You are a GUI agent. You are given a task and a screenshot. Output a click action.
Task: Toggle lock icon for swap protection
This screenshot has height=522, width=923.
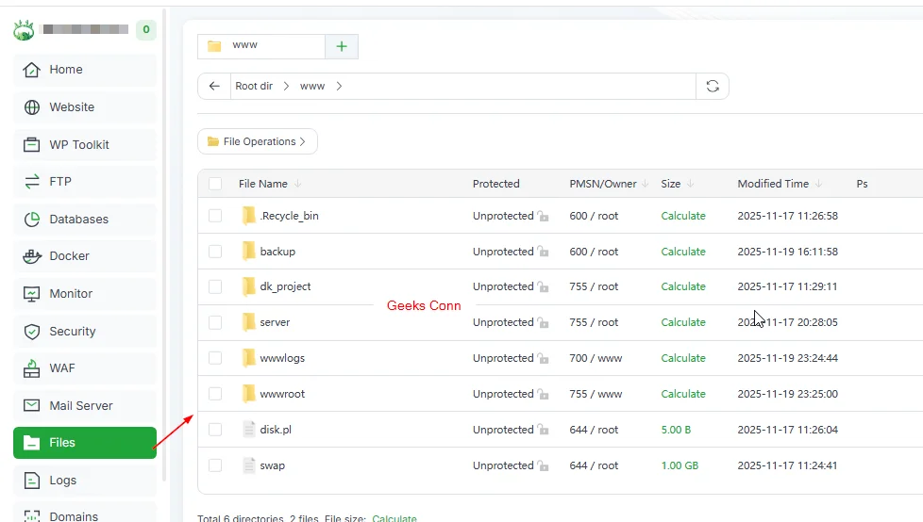tap(543, 466)
